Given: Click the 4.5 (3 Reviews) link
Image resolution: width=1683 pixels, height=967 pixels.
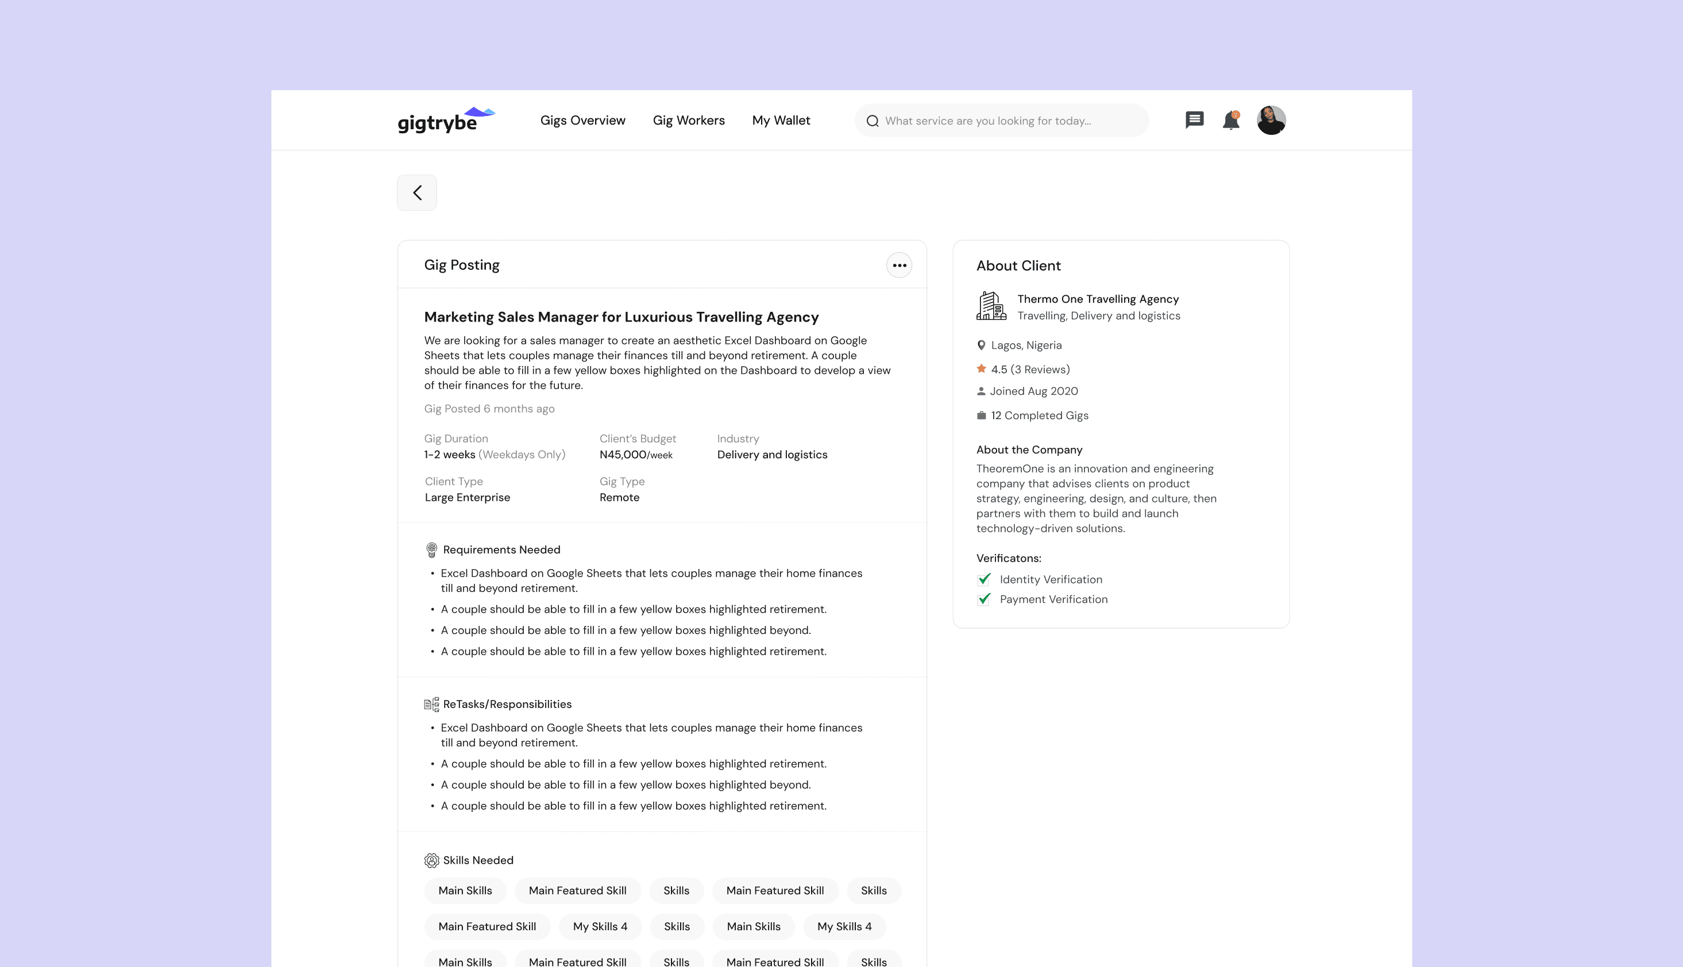Looking at the screenshot, I should [x=1030, y=369].
